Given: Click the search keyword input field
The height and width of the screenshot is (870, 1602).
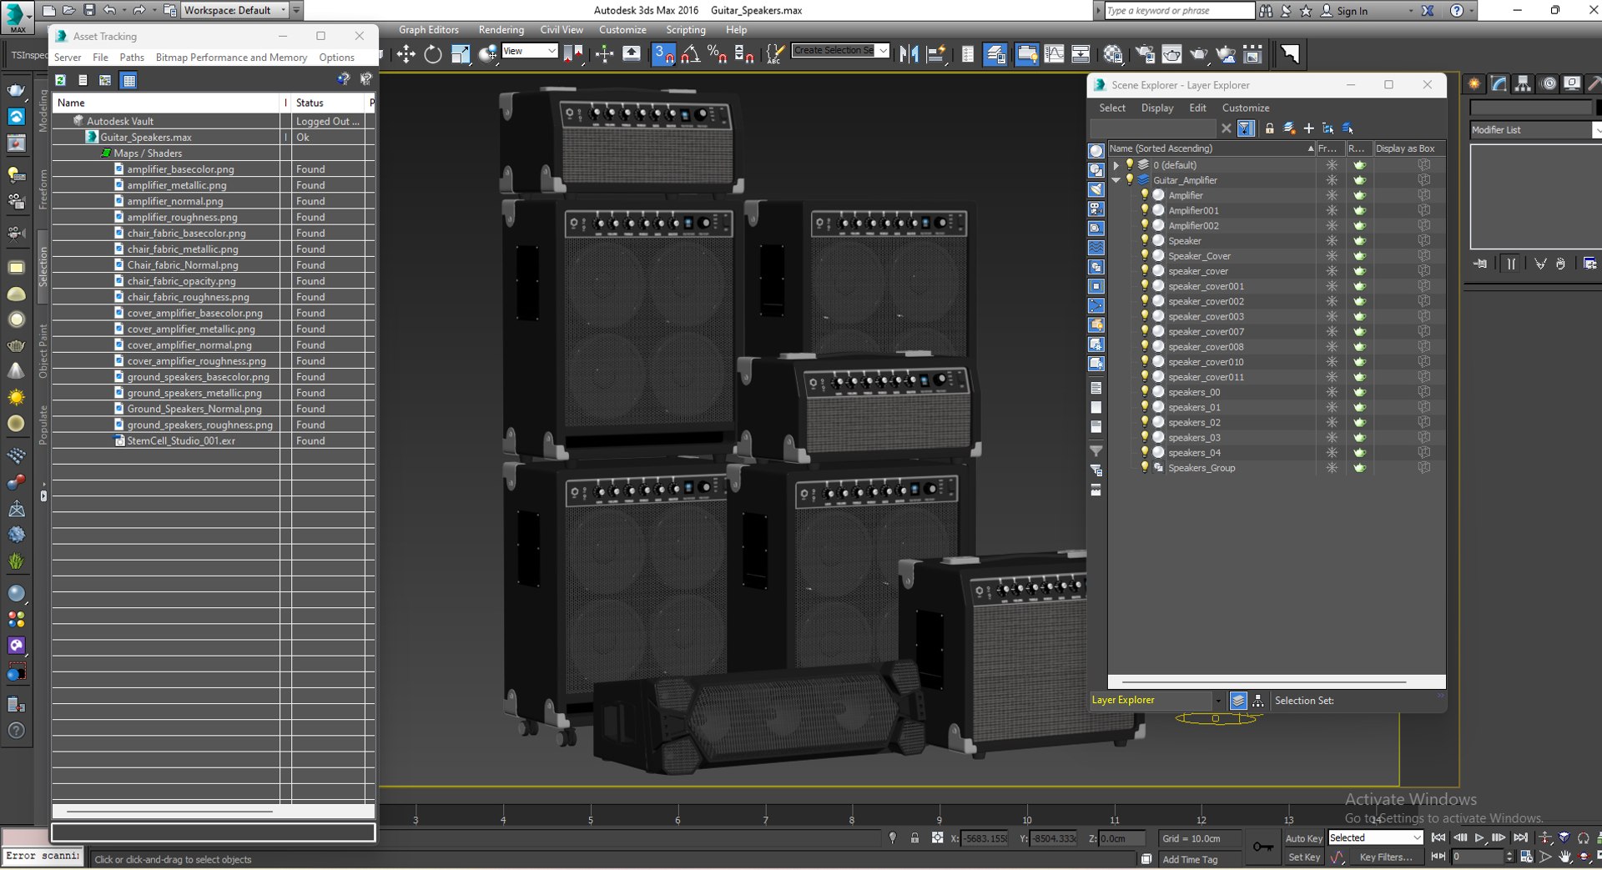Looking at the screenshot, I should pos(1179,11).
